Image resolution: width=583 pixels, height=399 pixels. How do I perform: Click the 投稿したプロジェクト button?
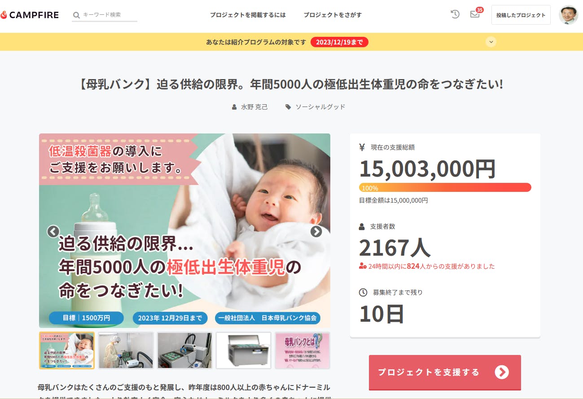(x=521, y=15)
